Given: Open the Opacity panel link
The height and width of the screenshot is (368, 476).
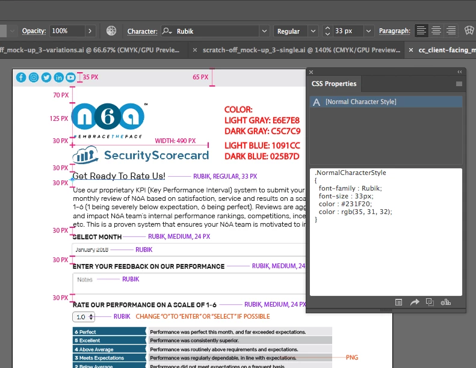Looking at the screenshot, I should tap(34, 31).
